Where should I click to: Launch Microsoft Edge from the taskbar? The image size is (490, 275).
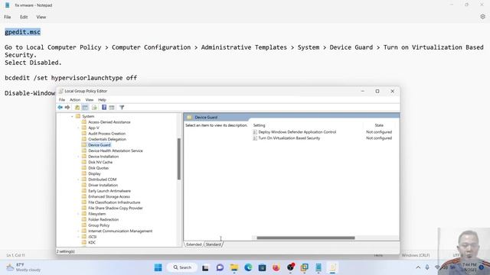[x=248, y=267]
